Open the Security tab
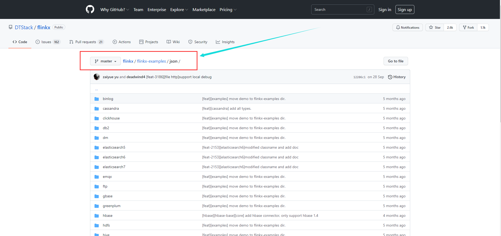The width and height of the screenshot is (501, 236). pos(198,42)
